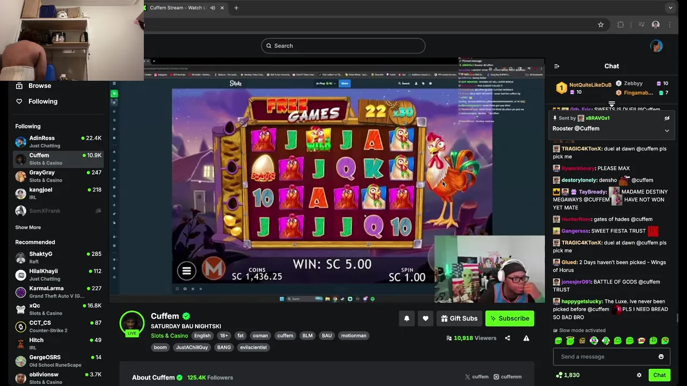Click the Search field
Viewport: 687px width, 386px height.
coord(343,46)
